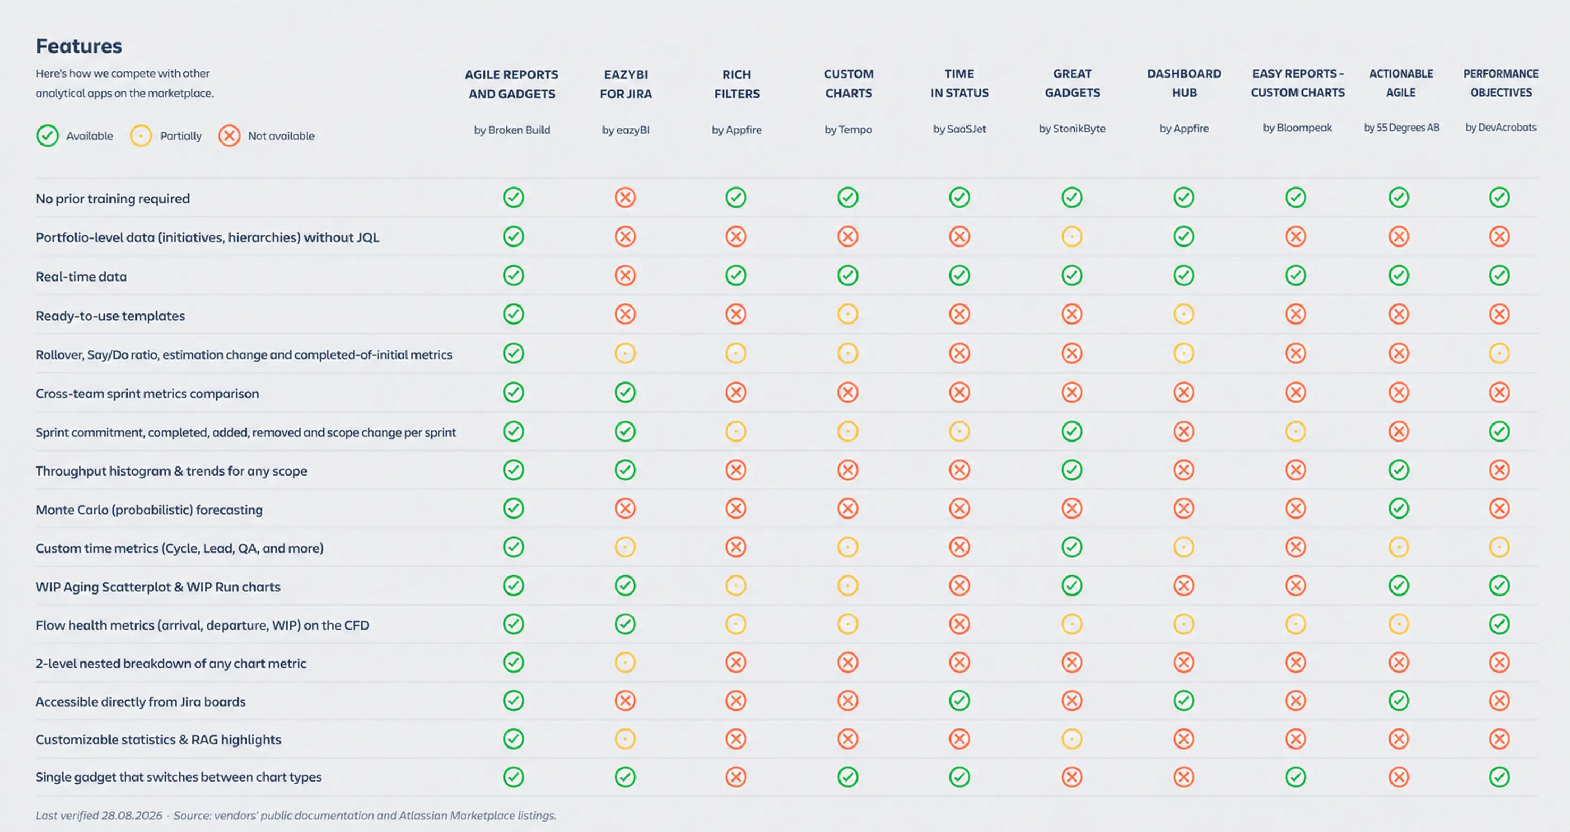Click the yellow Partially legend icon
1570x832 pixels.
tap(141, 135)
